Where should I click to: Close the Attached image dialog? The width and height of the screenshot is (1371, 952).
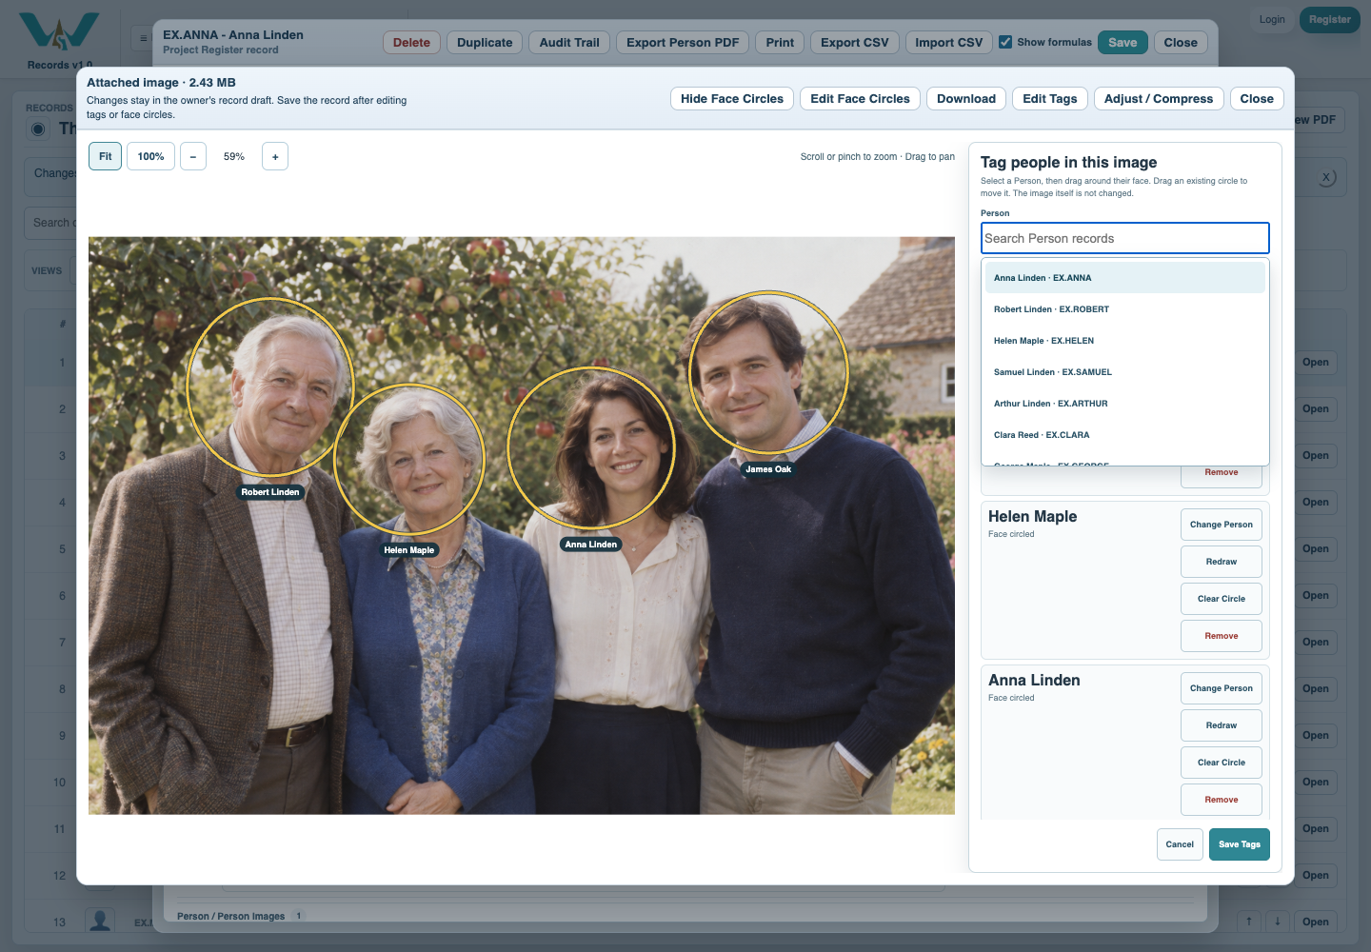[1257, 99]
